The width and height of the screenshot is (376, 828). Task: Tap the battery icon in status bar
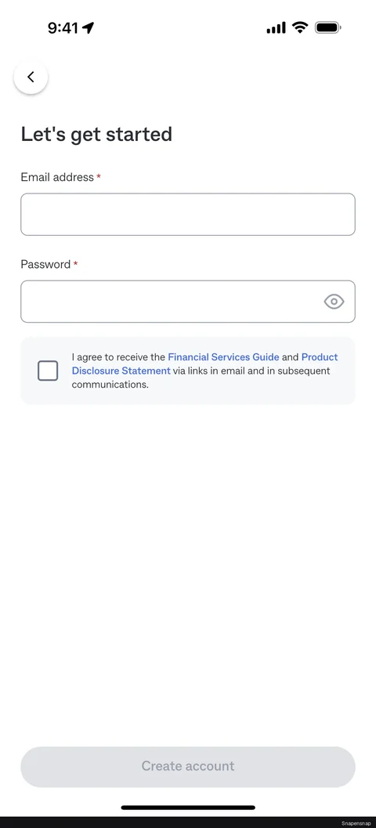pyautogui.click(x=328, y=27)
